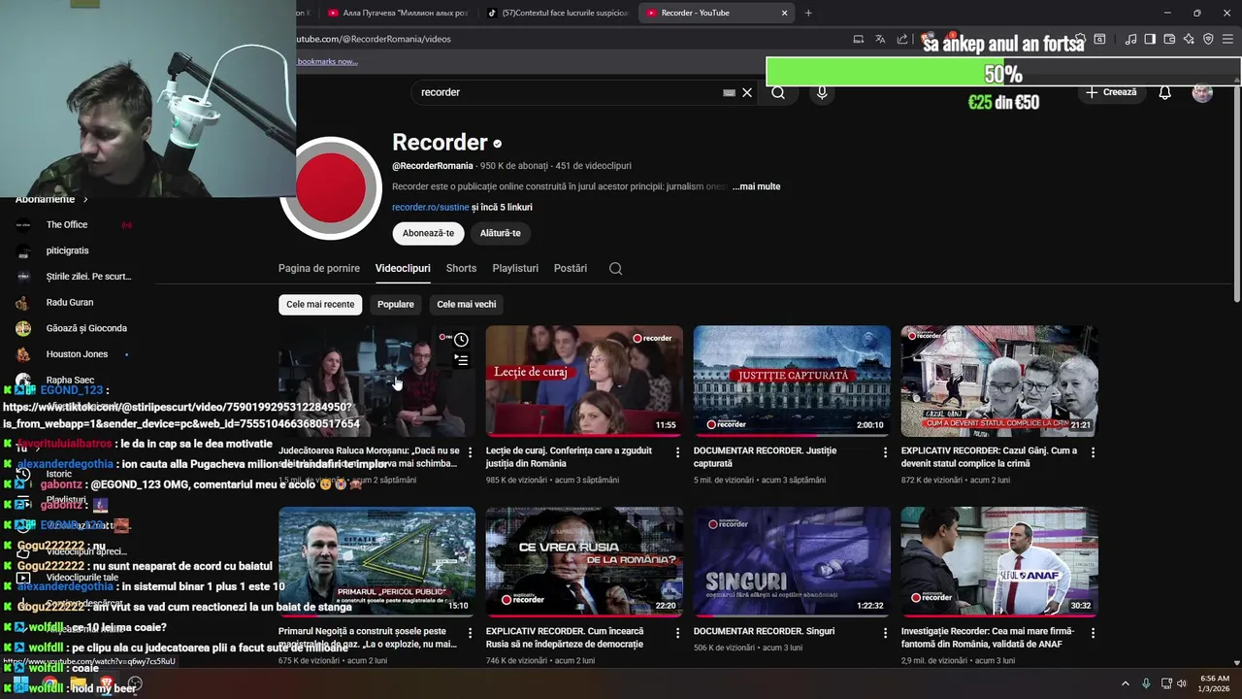Switch to the Playlisturi channel tab
1242x699 pixels.
[515, 268]
